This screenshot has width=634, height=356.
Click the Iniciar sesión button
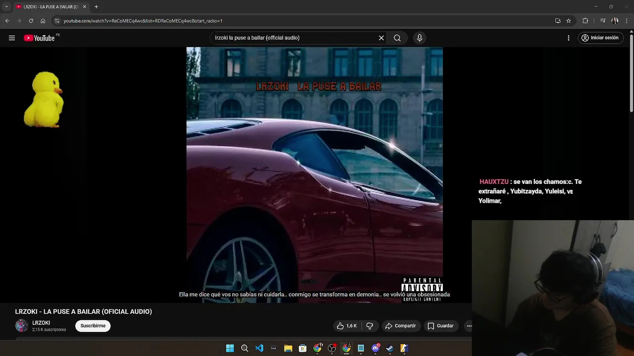tap(600, 38)
